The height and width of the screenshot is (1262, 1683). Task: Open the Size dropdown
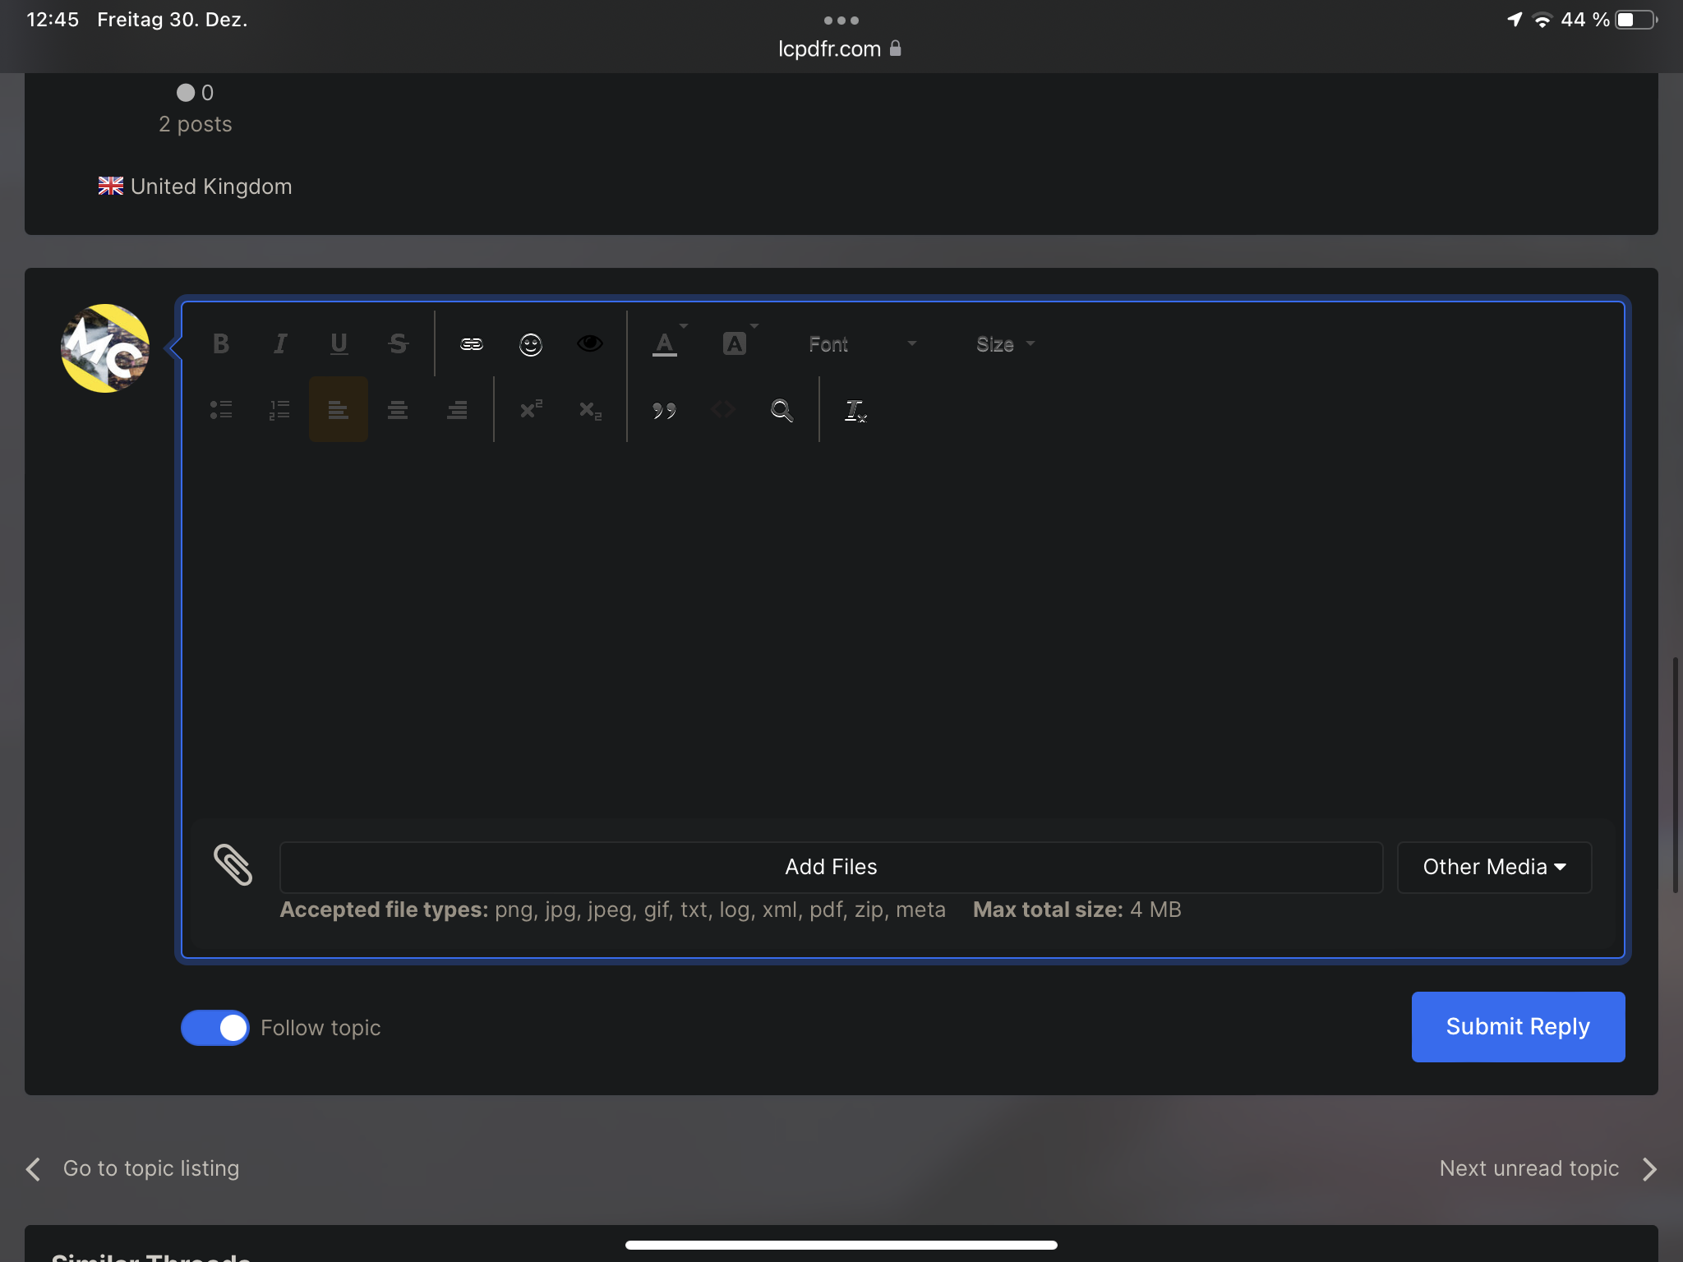1004,344
